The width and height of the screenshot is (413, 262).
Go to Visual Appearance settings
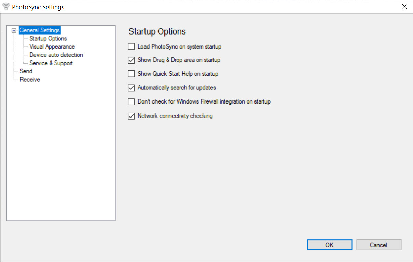point(52,47)
